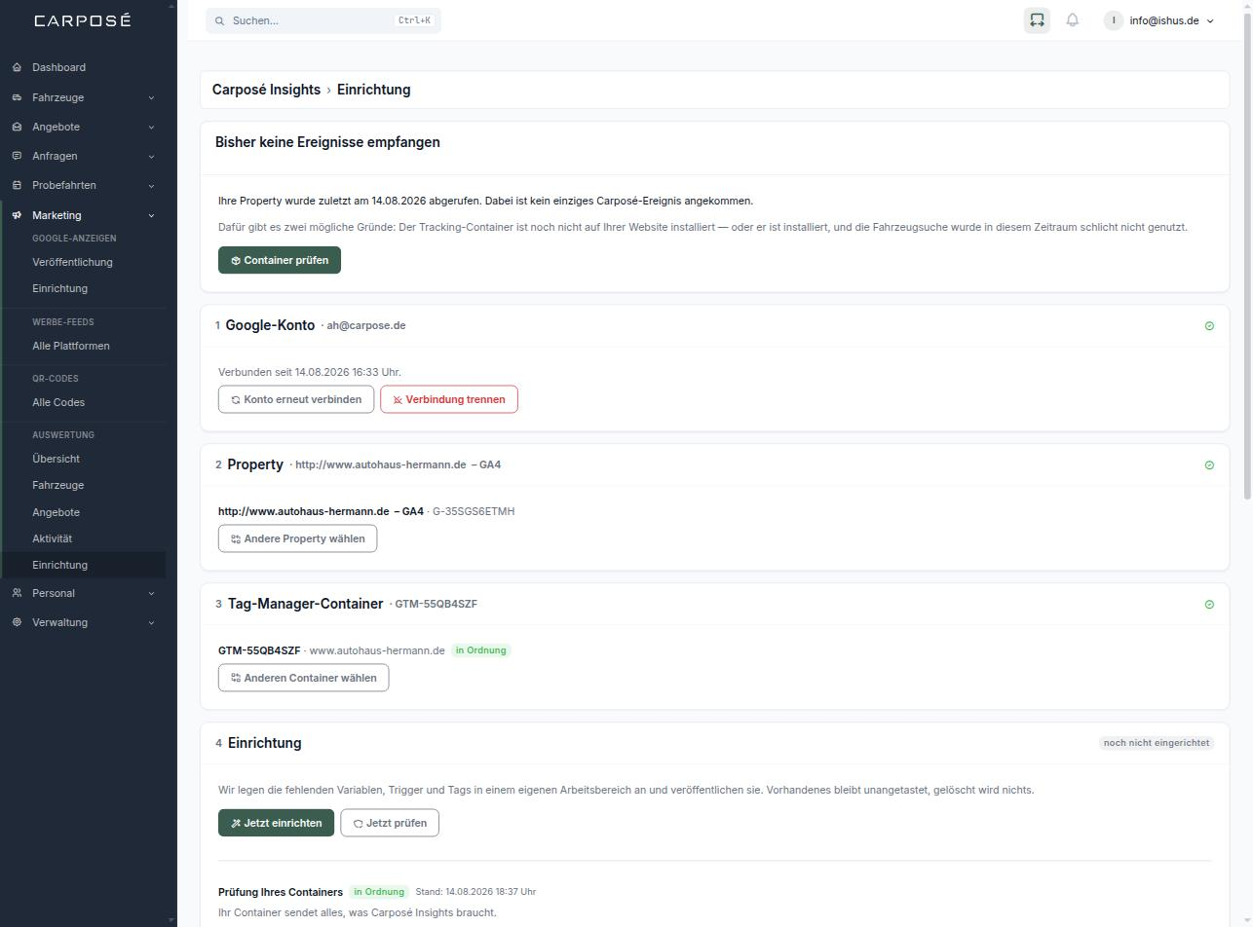
Task: Click the Carposé Insights breadcrumb link
Action: pyautogui.click(x=266, y=90)
